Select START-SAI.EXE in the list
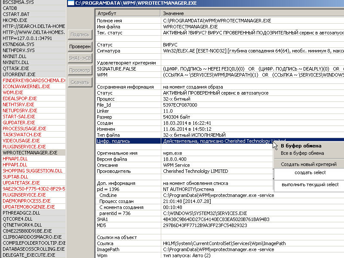The height and width of the screenshot is (258, 344). click(x=18, y=117)
